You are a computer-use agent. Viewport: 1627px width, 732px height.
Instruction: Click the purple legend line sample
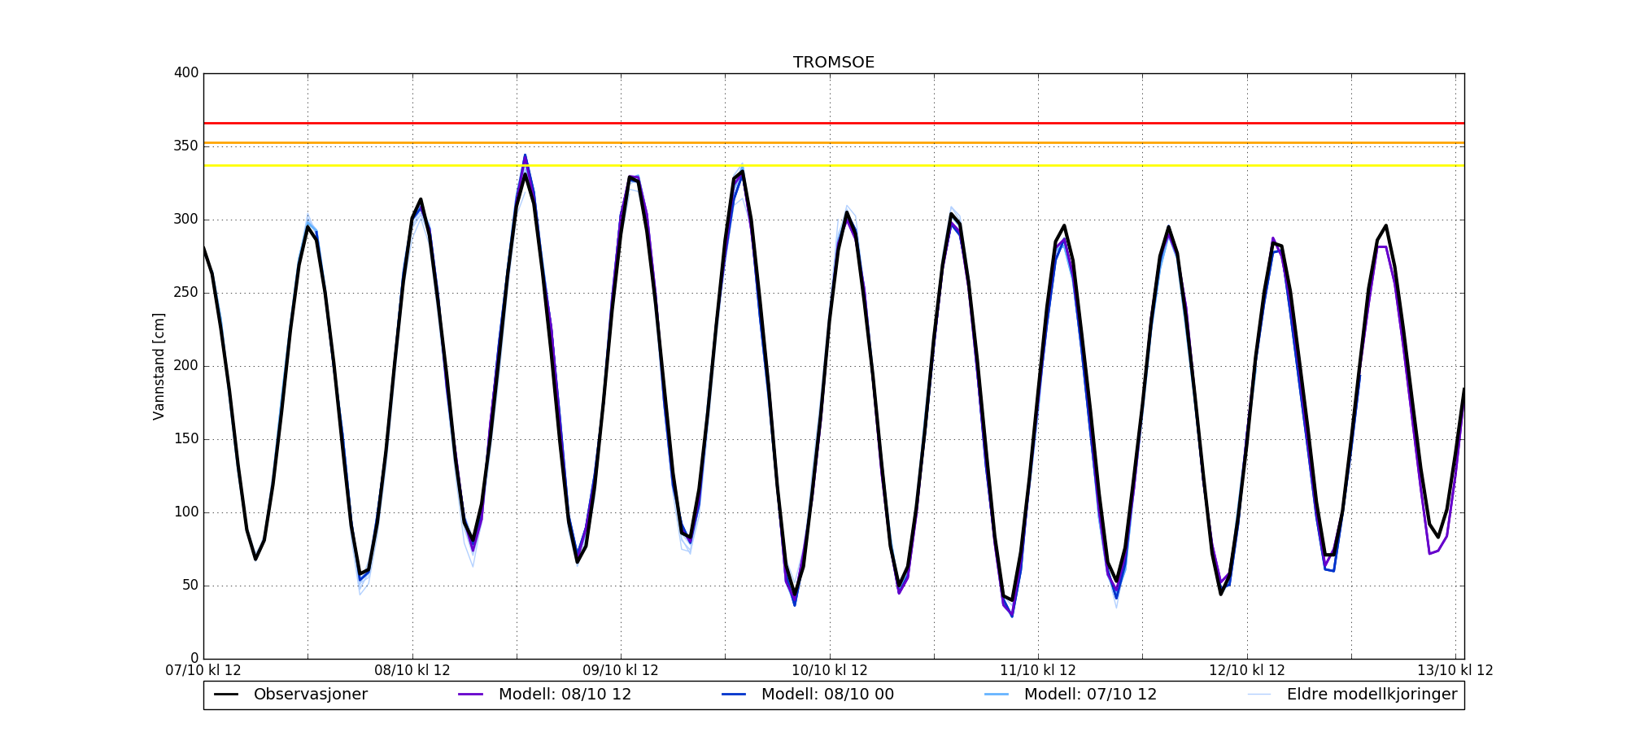[x=471, y=695]
